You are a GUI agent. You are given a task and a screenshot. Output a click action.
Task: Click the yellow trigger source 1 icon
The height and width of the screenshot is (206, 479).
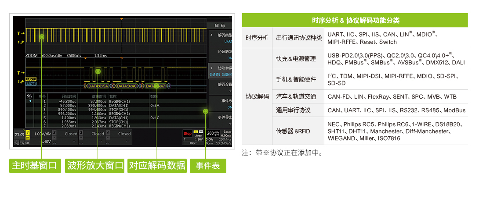tap(196, 131)
